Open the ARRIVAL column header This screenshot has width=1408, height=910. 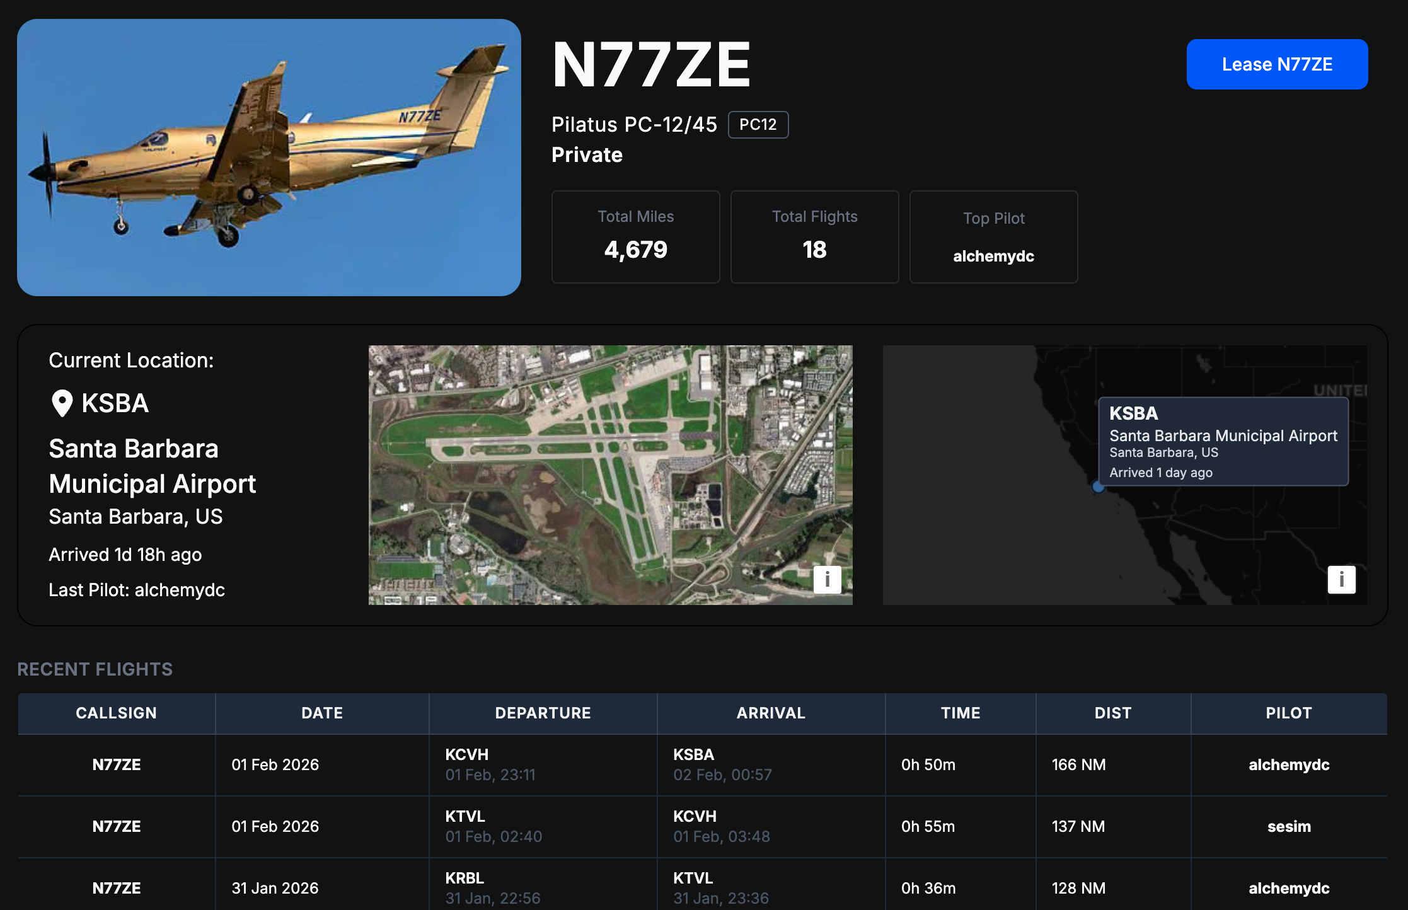(x=770, y=713)
